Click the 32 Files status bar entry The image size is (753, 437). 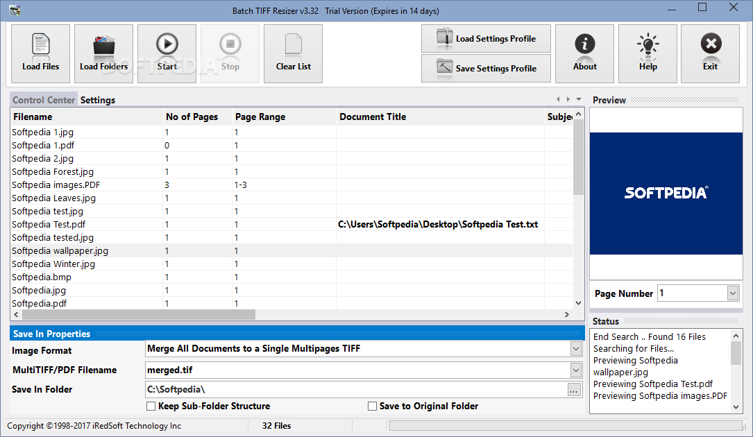pos(277,426)
